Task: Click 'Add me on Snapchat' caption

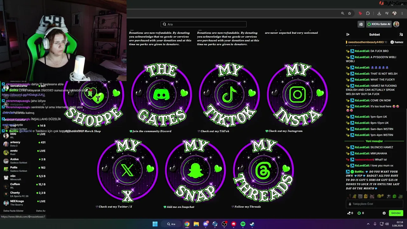Action: (x=181, y=207)
